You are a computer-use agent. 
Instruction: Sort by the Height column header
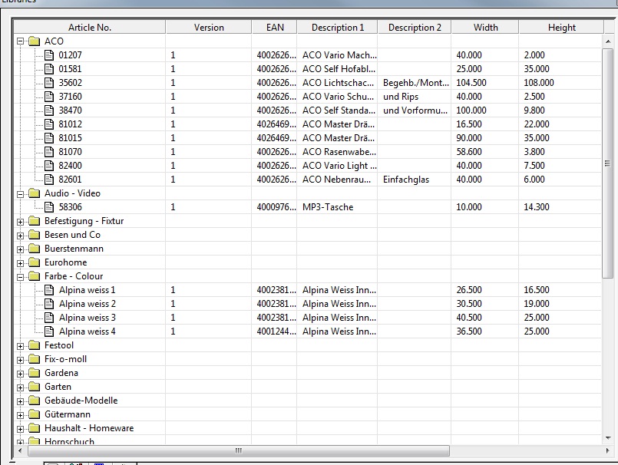click(x=561, y=27)
